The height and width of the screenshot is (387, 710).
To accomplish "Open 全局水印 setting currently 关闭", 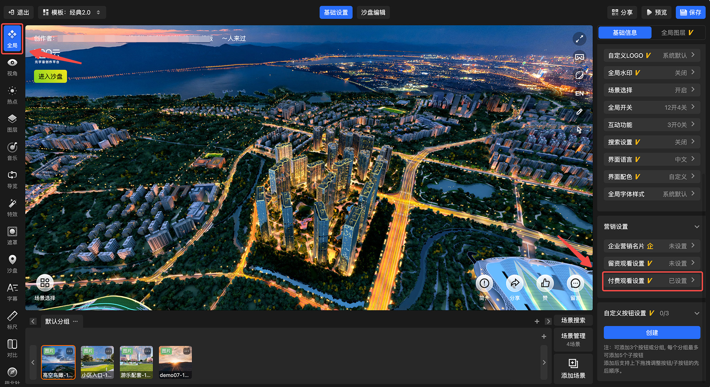I will 651,73.
